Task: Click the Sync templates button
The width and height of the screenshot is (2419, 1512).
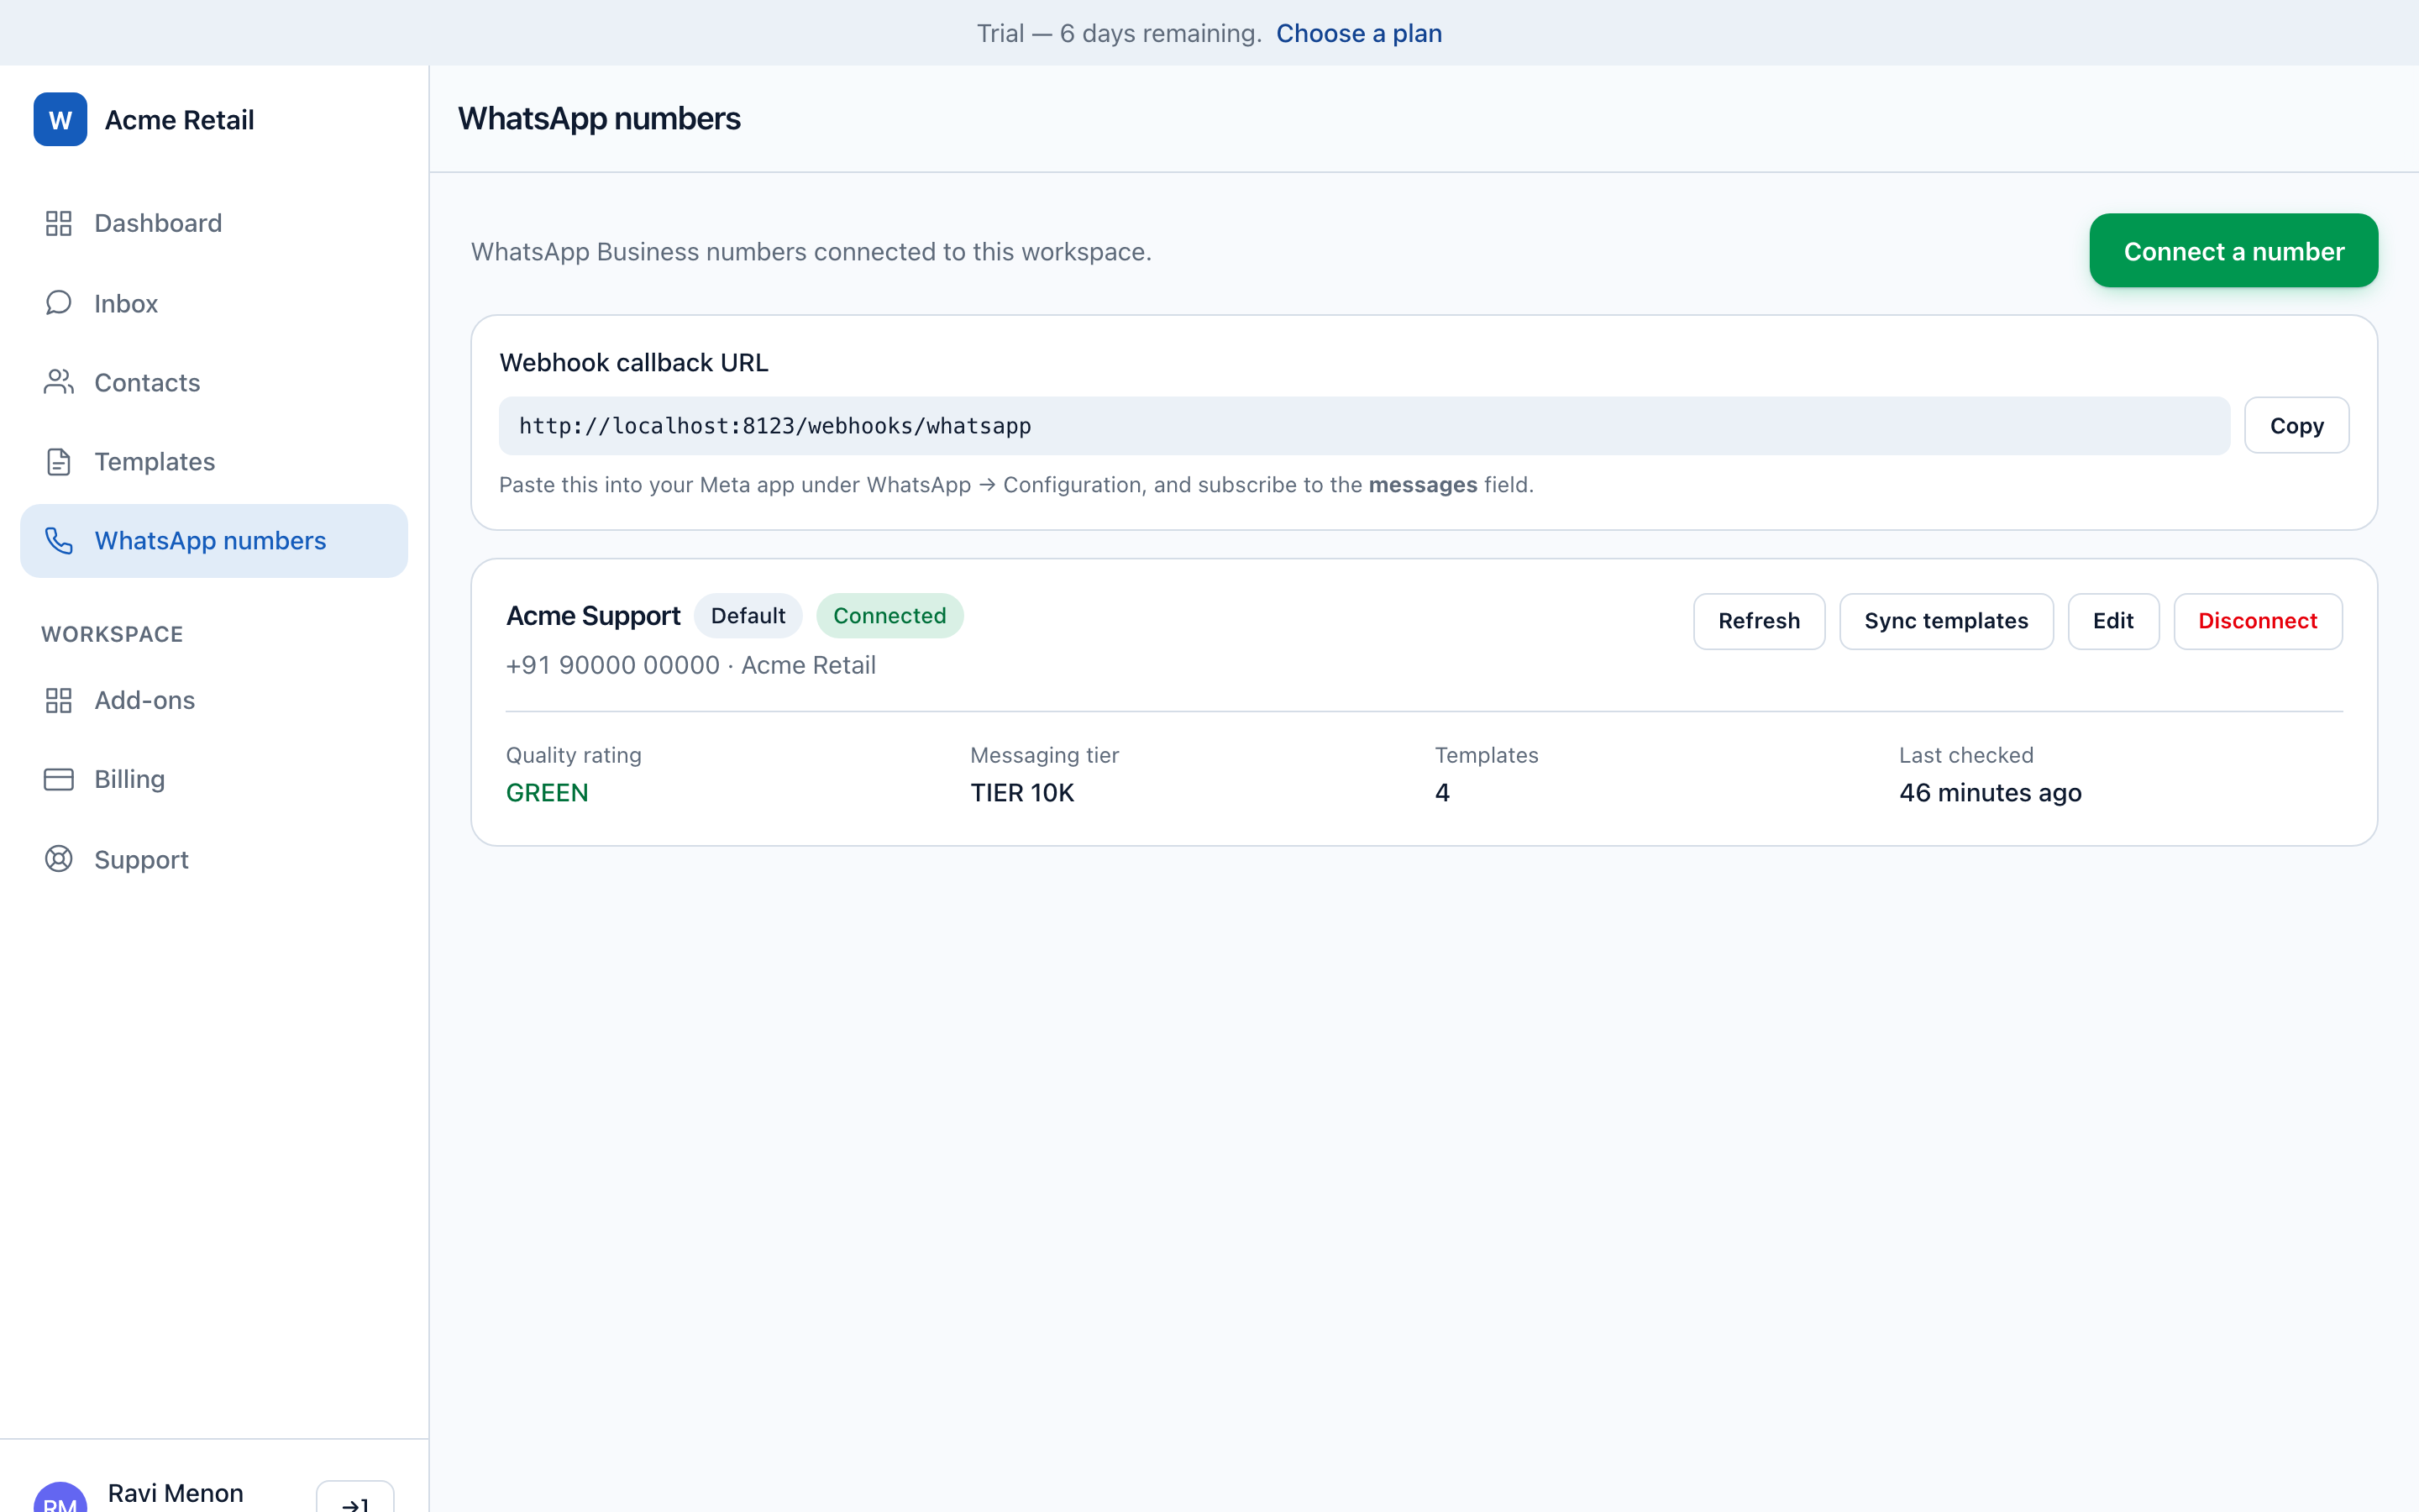Action: coord(1945,621)
